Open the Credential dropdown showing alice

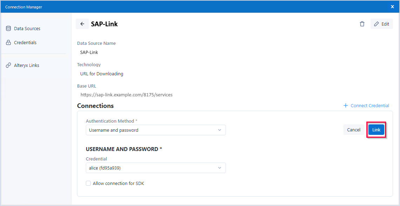[x=156, y=168]
